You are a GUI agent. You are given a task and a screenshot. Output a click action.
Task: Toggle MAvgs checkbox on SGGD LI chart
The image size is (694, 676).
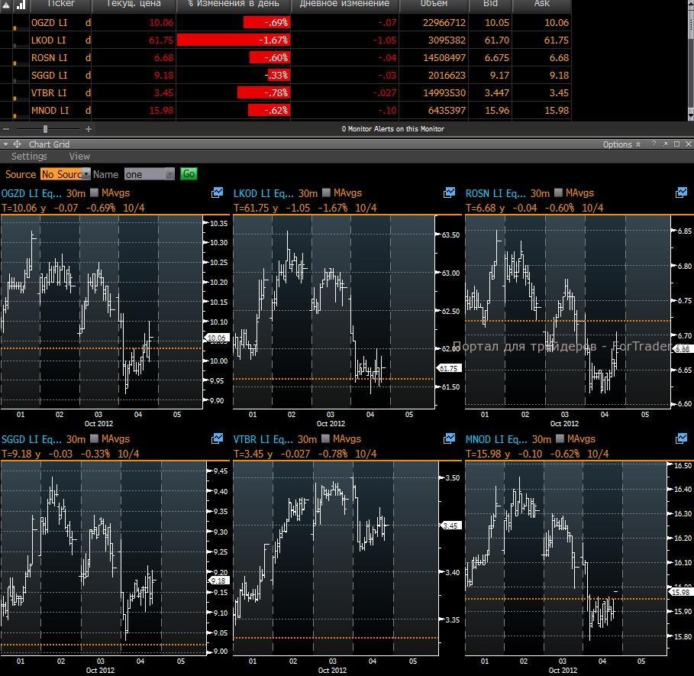click(x=94, y=438)
